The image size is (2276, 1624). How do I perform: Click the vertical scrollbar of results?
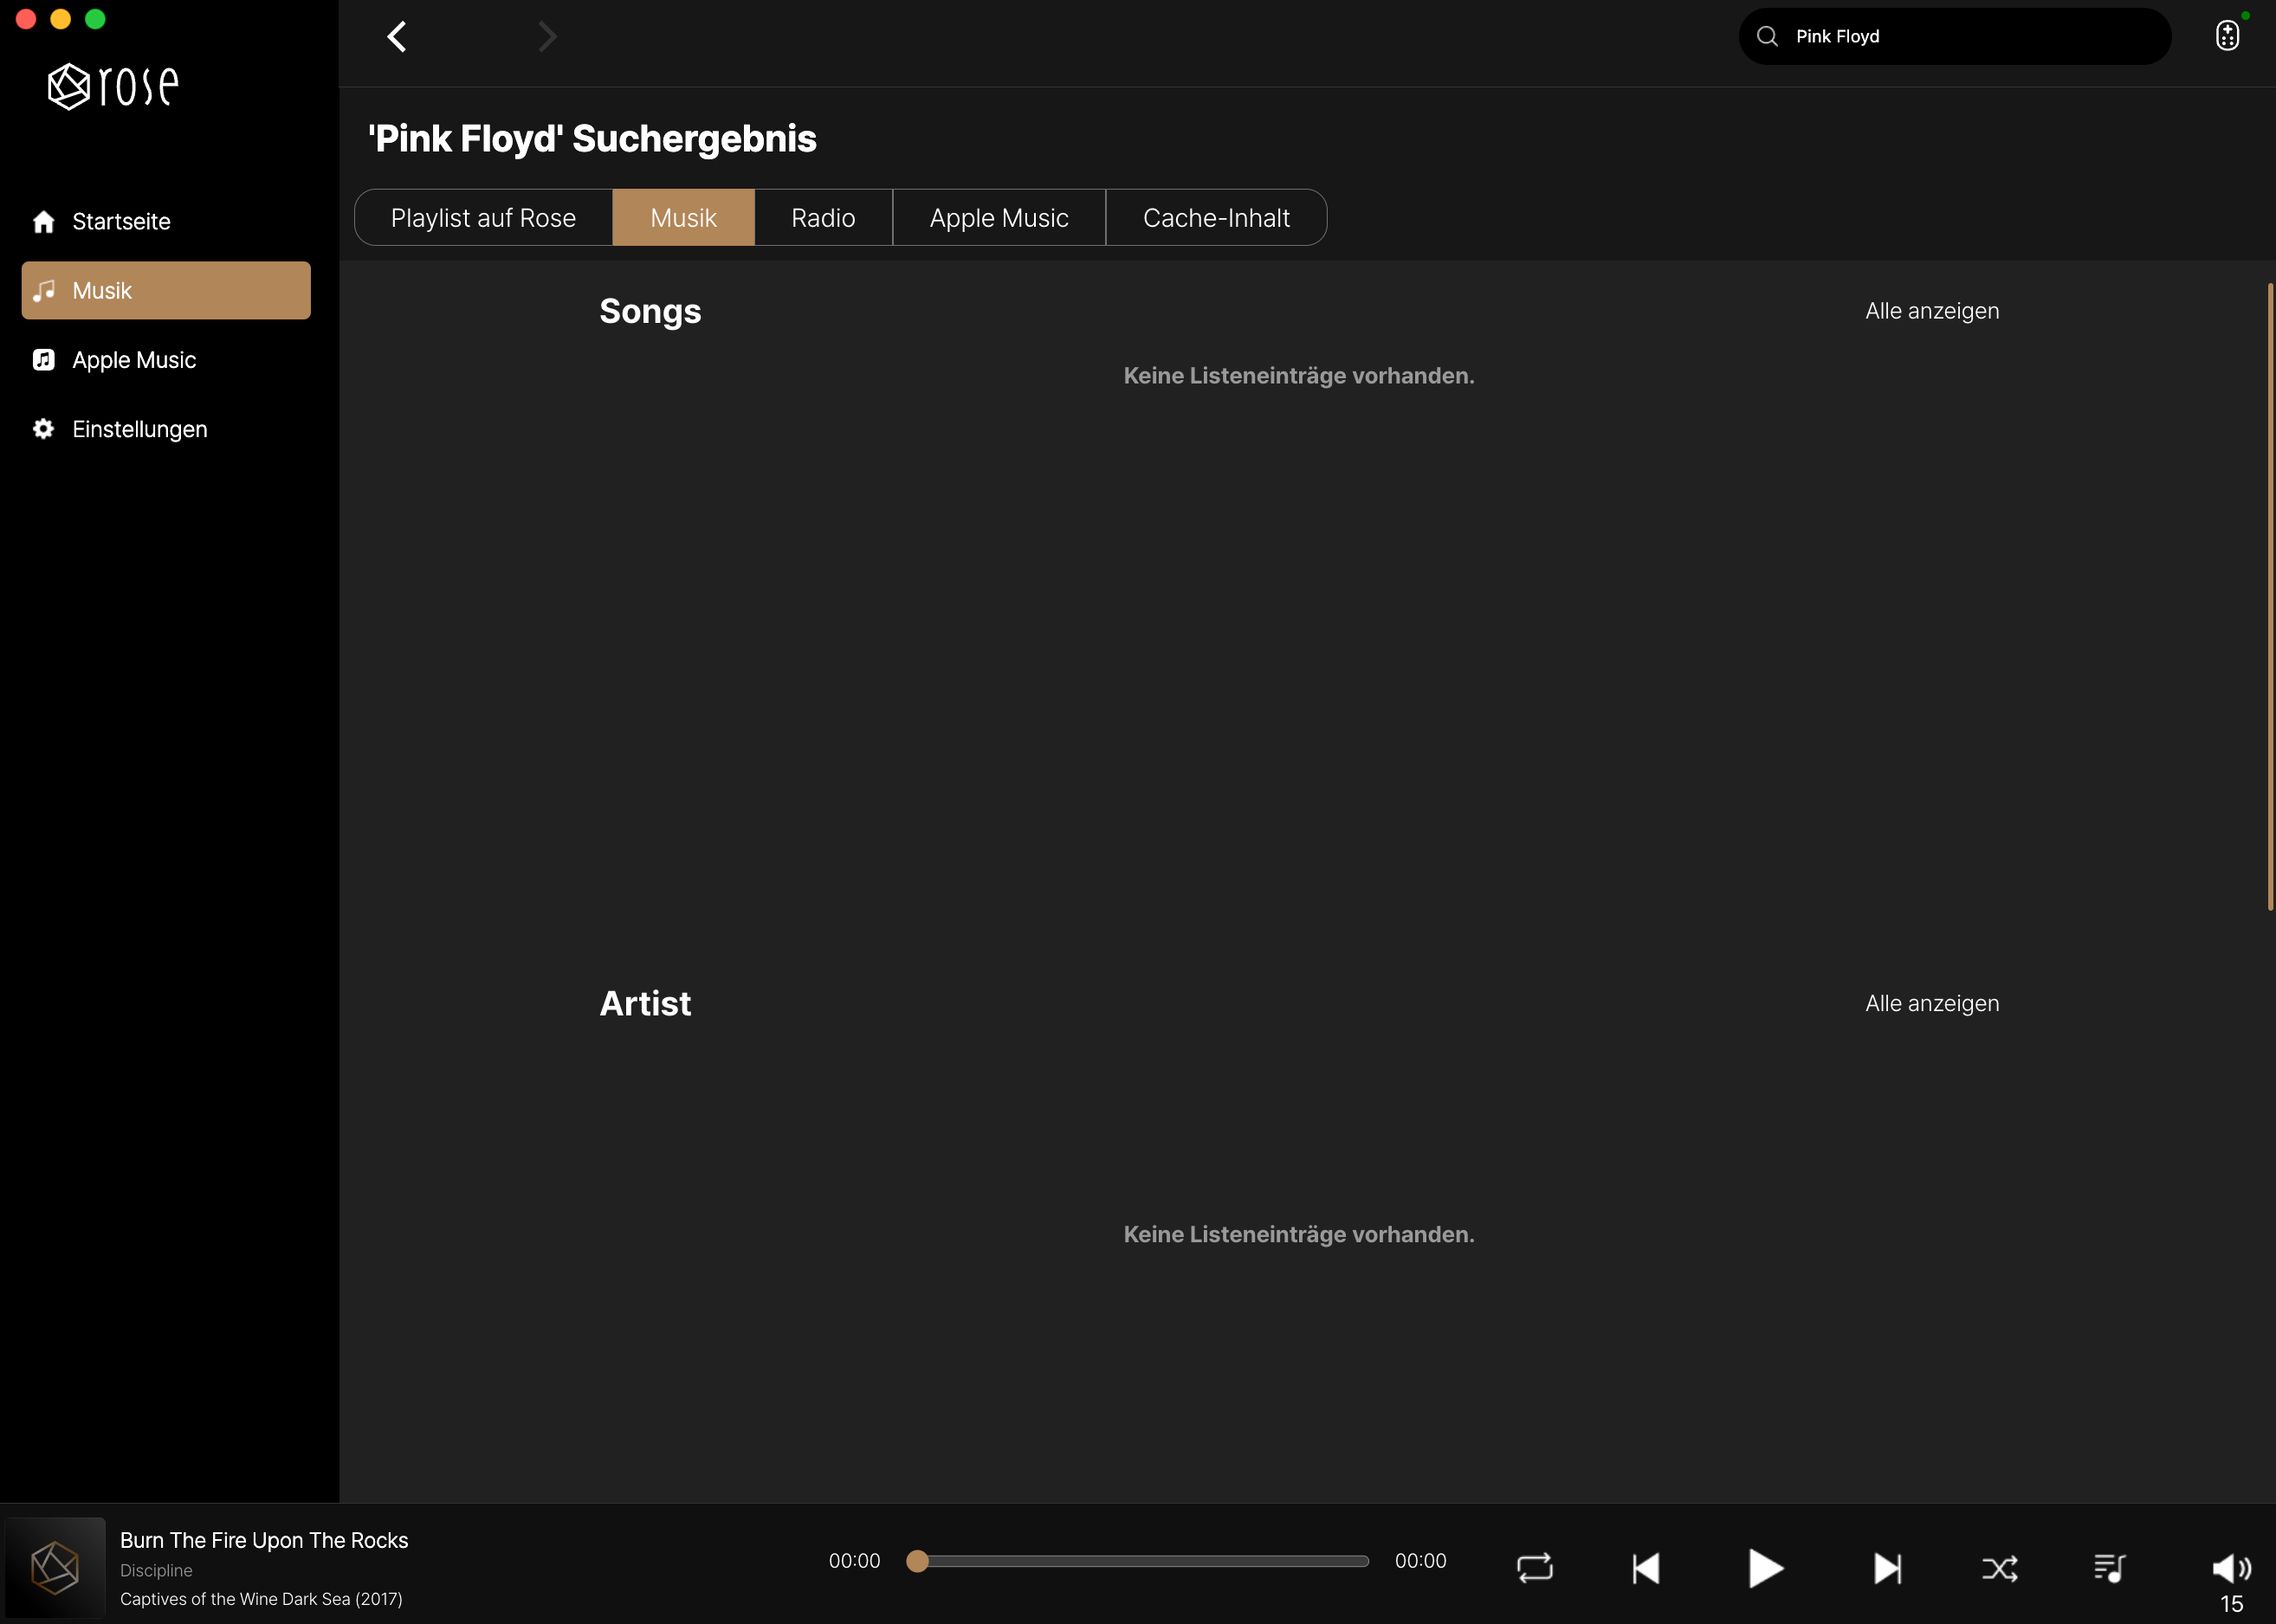(2269, 596)
